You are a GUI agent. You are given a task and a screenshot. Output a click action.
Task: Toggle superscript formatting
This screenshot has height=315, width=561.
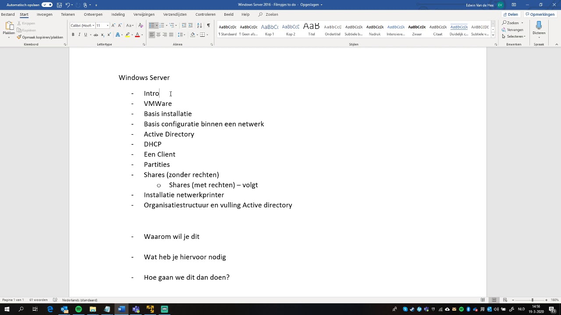coord(109,35)
